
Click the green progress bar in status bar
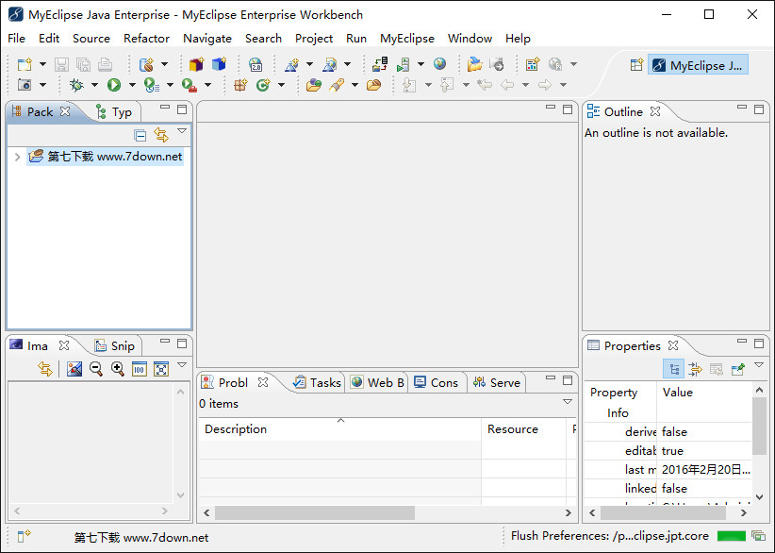point(731,536)
